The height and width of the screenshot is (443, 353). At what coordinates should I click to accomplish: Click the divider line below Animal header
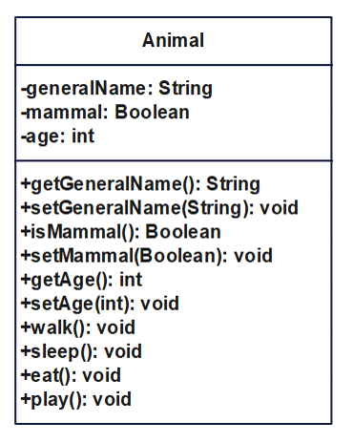174,65
